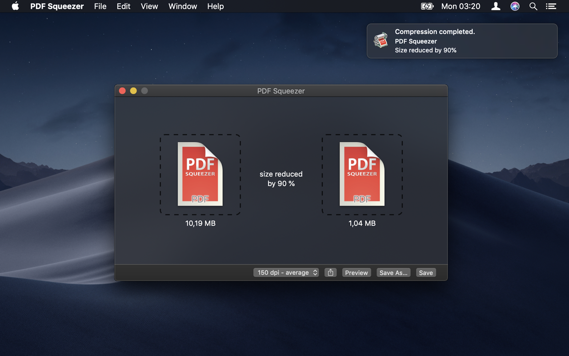
Task: Open the Apple menu
Action: pyautogui.click(x=15, y=6)
